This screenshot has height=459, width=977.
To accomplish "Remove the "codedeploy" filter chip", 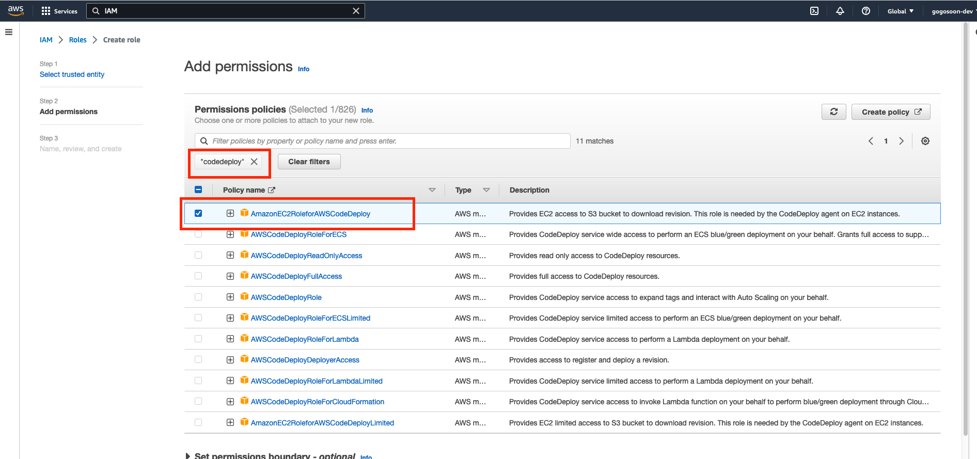I will [254, 162].
